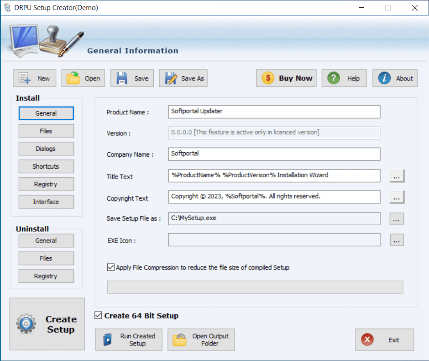Toggle Apply File Compression checkbox

pyautogui.click(x=110, y=267)
